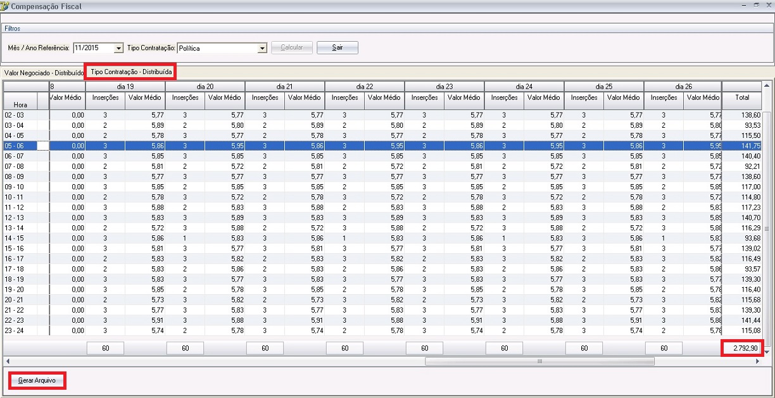Select the Tipo Contratação - Distribuída tab
This screenshot has width=775, height=398.
[x=131, y=72]
